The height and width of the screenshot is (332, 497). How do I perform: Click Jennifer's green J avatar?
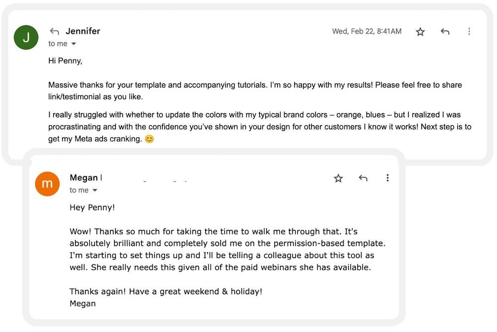point(26,37)
